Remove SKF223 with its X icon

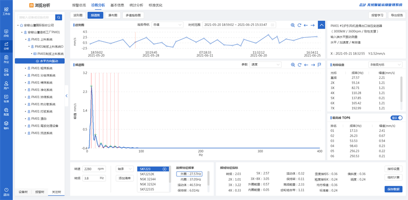coord(164,169)
